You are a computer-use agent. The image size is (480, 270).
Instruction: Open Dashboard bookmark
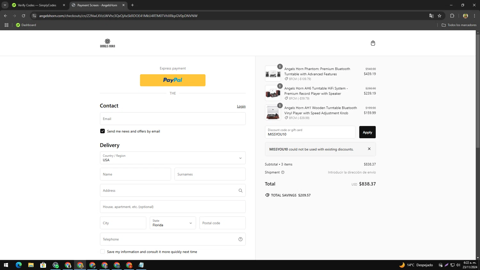click(x=26, y=25)
